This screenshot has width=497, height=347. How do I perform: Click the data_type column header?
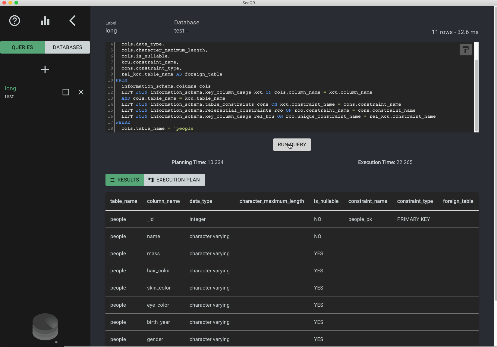click(x=201, y=201)
